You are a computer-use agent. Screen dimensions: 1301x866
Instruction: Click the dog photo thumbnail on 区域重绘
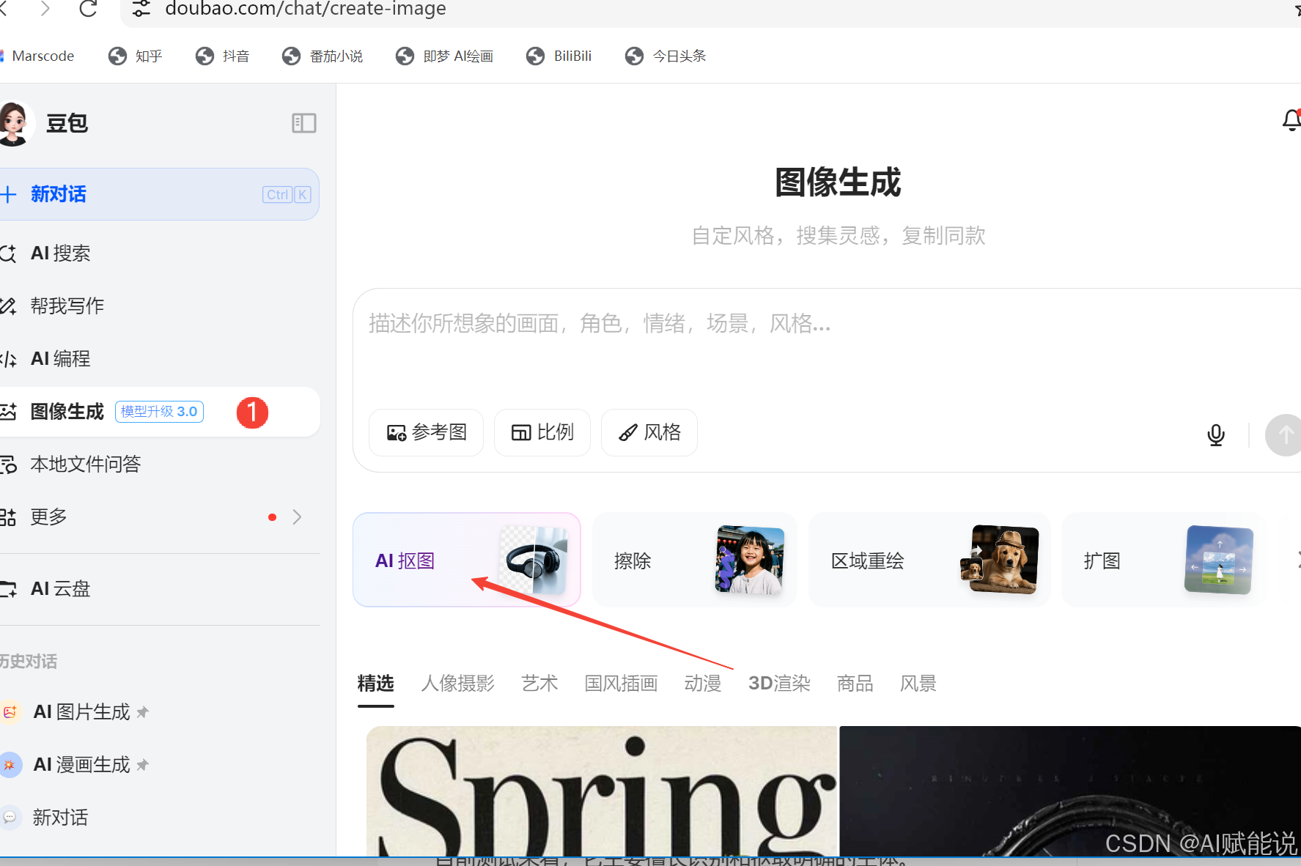[1000, 560]
